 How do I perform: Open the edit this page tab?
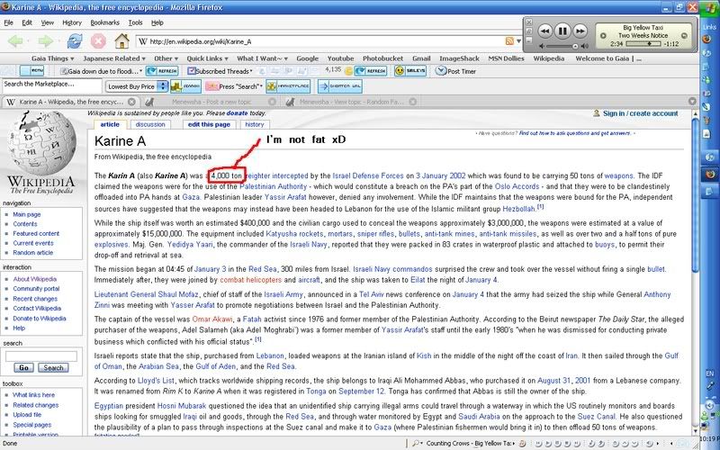pyautogui.click(x=210, y=124)
